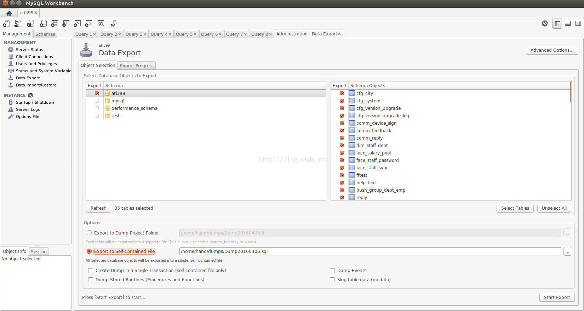Uncheck the cfg_city table checkbox
The height and width of the screenshot is (311, 584).
point(342,94)
